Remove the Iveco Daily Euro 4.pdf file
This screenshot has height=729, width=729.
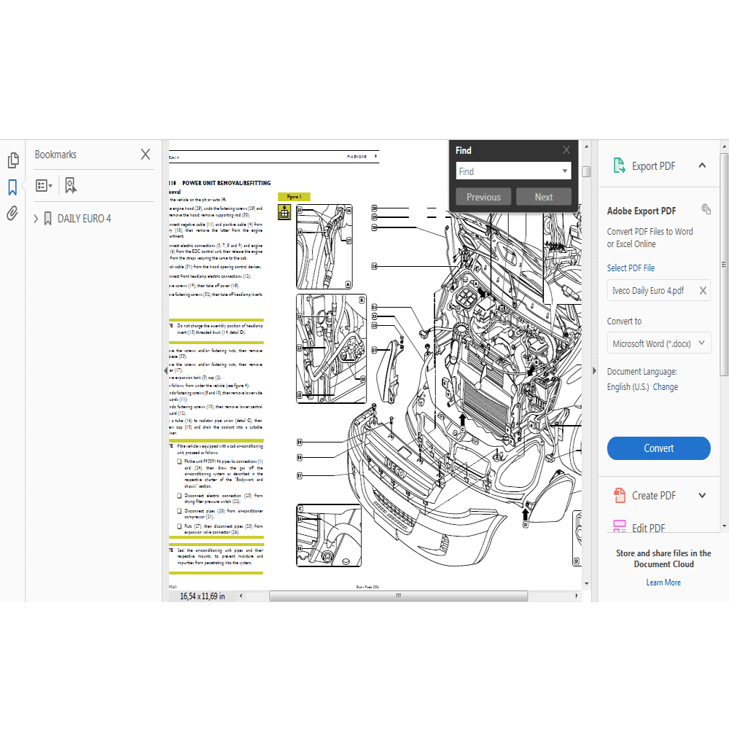coord(703,291)
